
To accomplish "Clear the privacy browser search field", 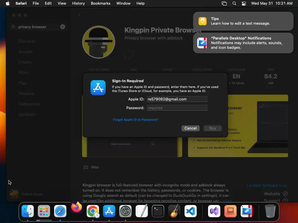I will 63,27.
